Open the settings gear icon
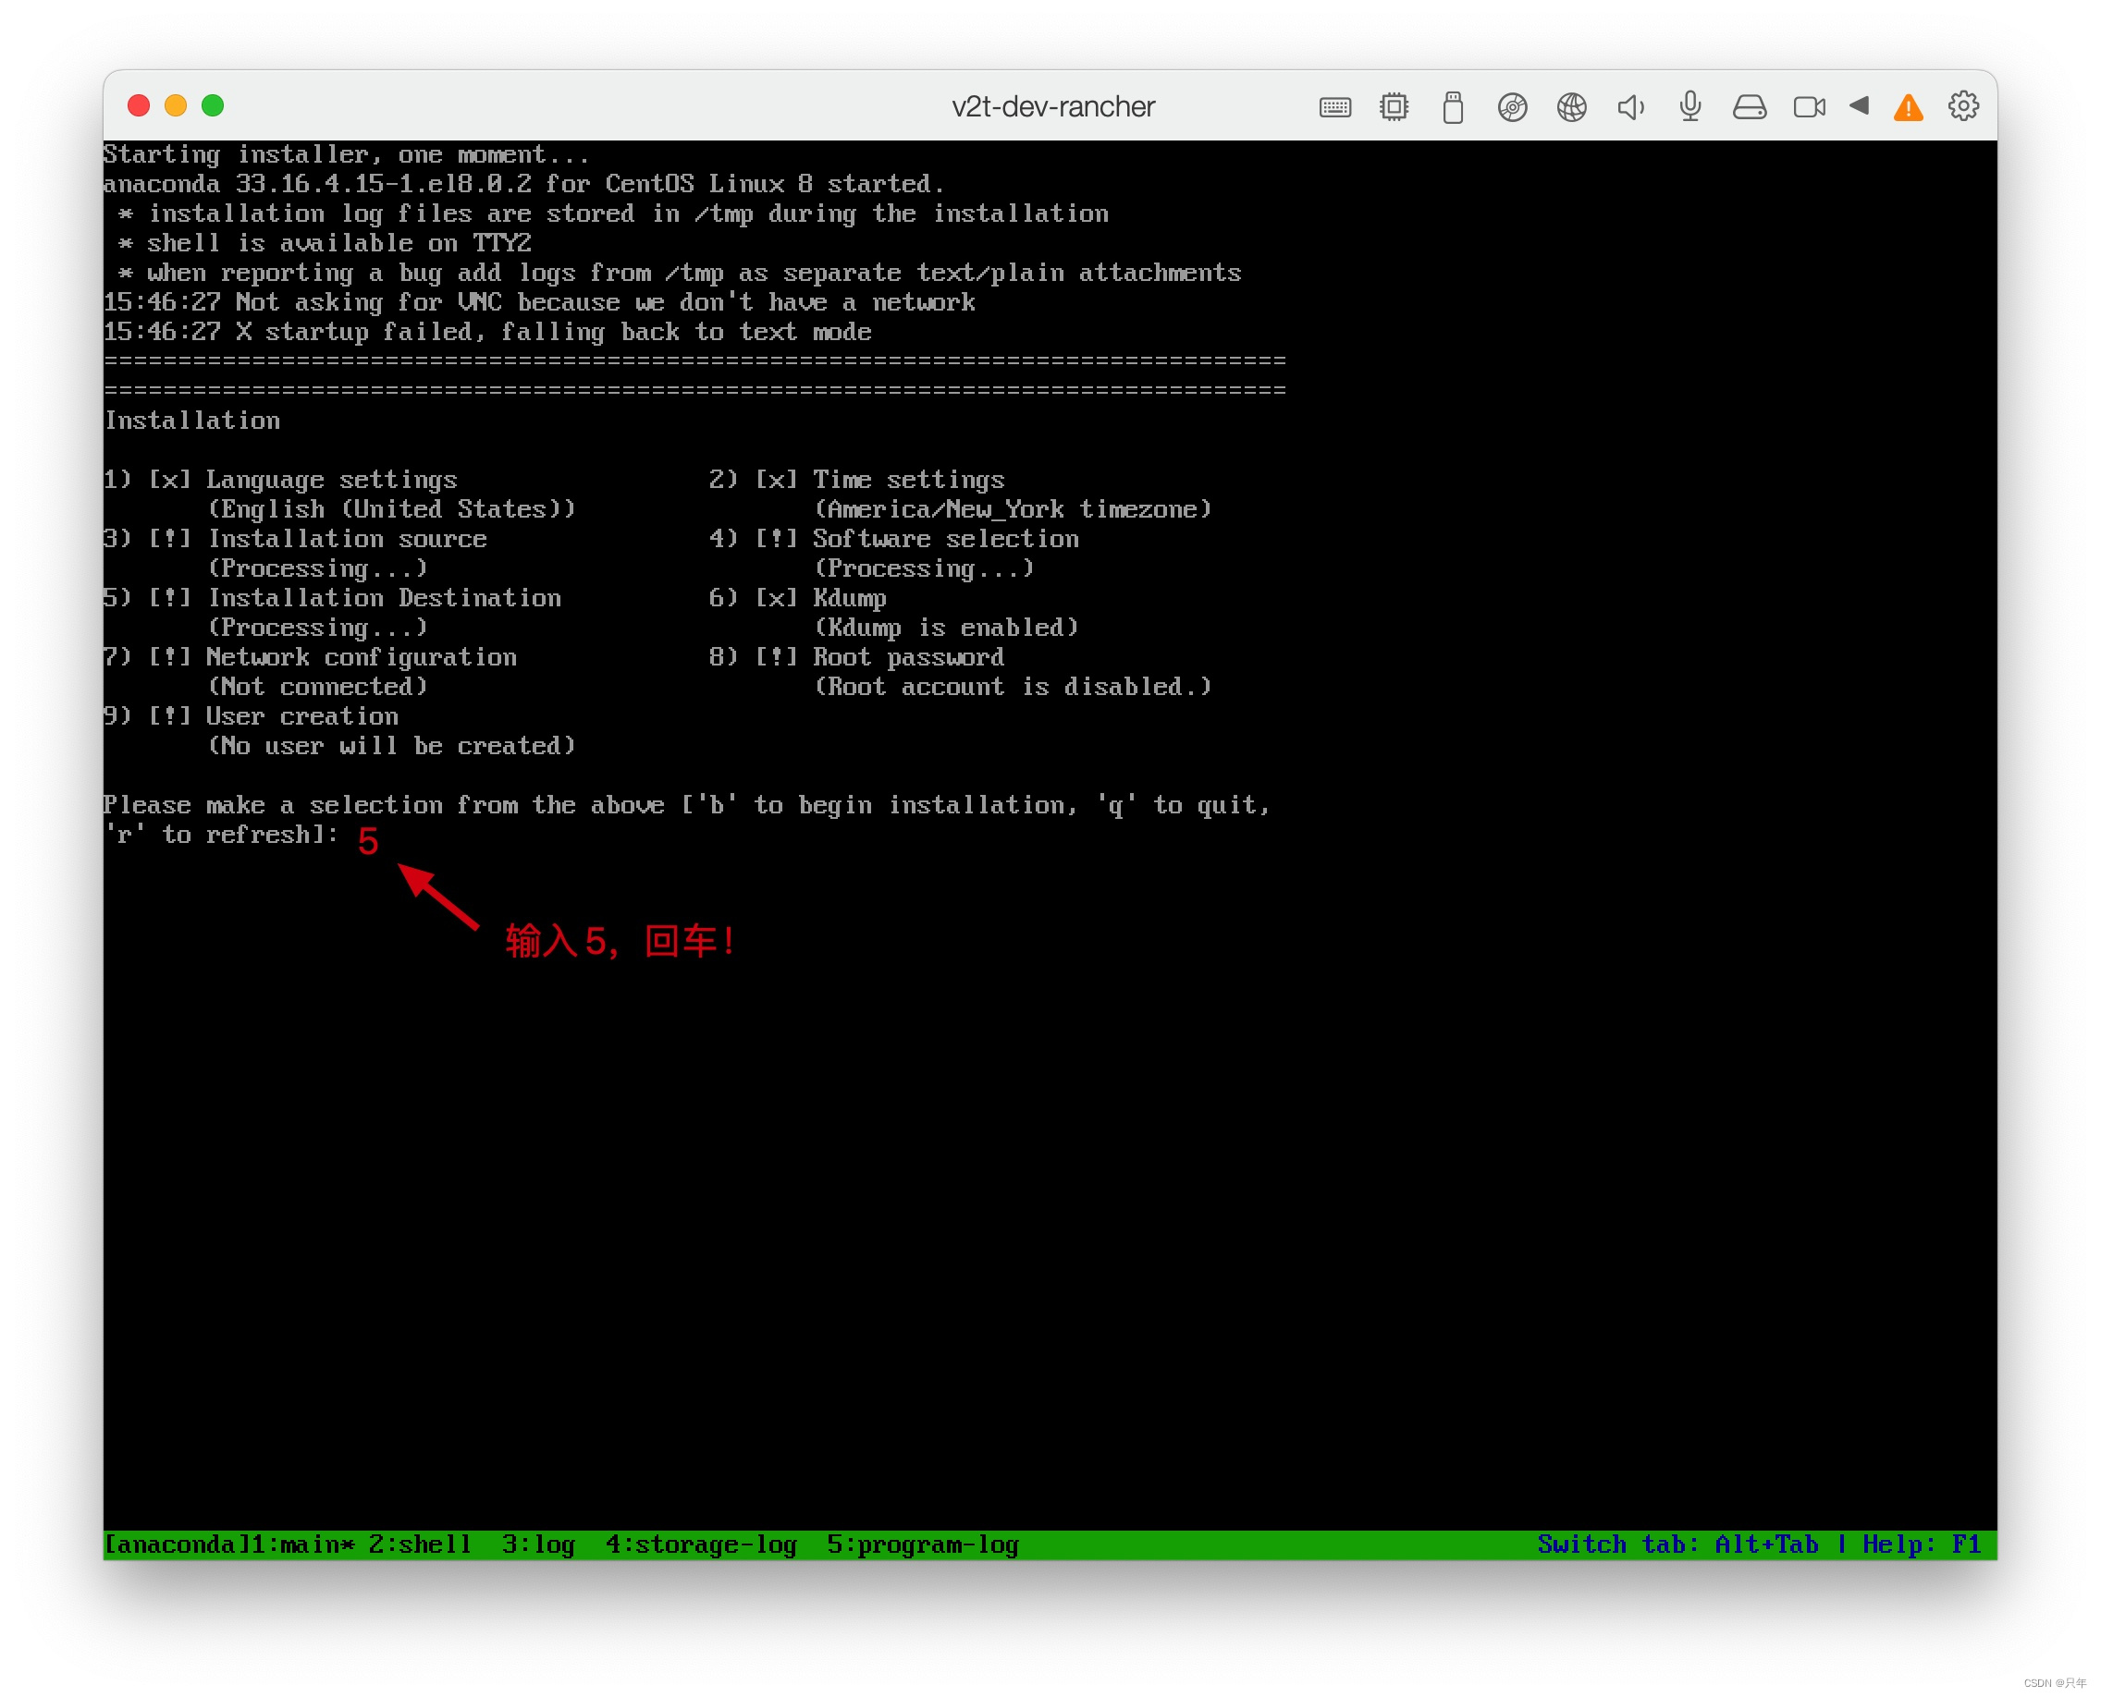 [x=1963, y=105]
